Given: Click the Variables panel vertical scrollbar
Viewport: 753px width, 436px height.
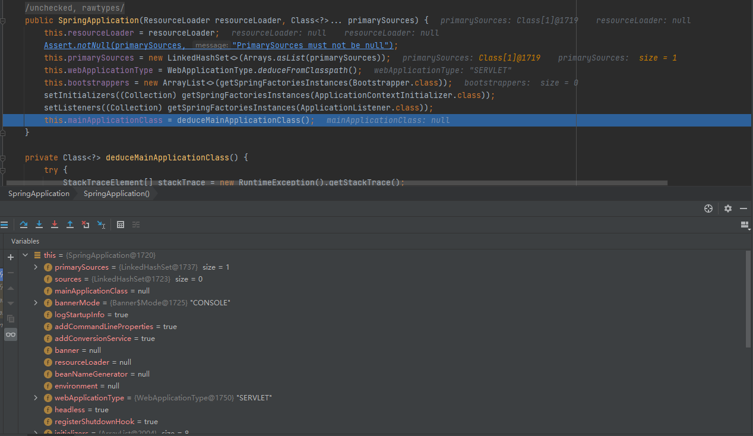Looking at the screenshot, I should [x=748, y=298].
